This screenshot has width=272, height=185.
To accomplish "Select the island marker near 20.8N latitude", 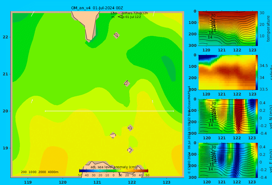I will (x=127, y=83).
